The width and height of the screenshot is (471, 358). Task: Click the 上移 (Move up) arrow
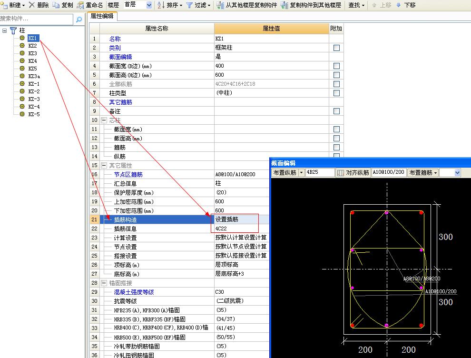[x=374, y=5]
